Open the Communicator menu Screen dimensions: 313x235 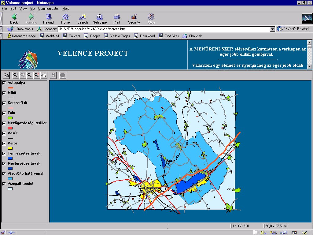(x=49, y=9)
